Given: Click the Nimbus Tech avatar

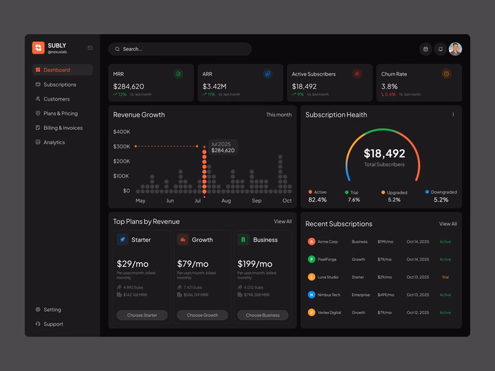Looking at the screenshot, I should (311, 295).
